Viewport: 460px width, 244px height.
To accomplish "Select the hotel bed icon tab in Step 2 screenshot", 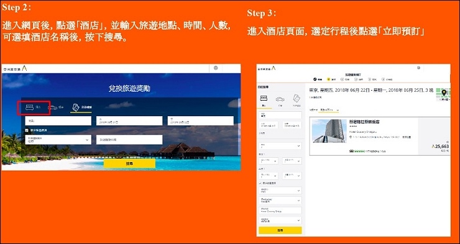I will pyautogui.click(x=30, y=107).
